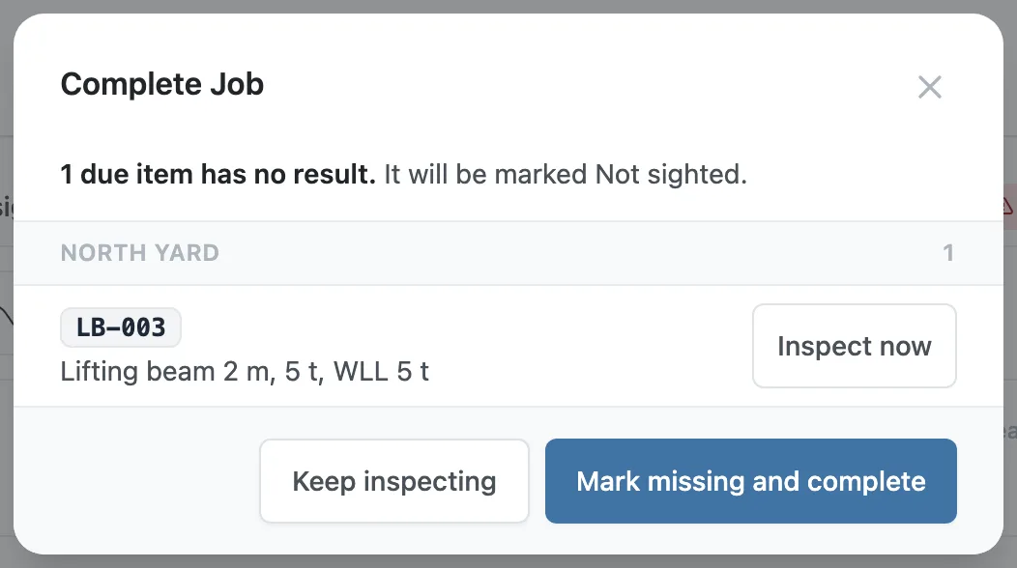Click the Not sighted notice text
This screenshot has height=568, width=1017.
(x=566, y=175)
